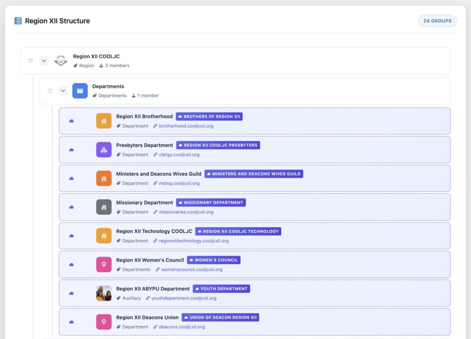471x339 pixels.
Task: Click the Region XII COOLJC drag handle
Action: [x=31, y=61]
